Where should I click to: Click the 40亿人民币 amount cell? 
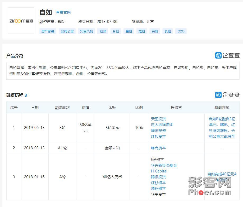pyautogui.click(x=112, y=177)
